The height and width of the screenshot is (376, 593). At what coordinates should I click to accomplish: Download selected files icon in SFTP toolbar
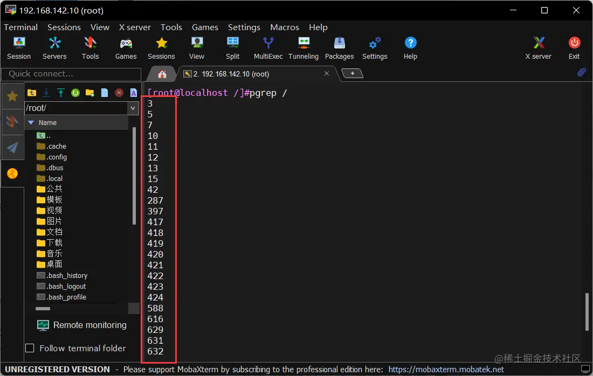point(46,93)
